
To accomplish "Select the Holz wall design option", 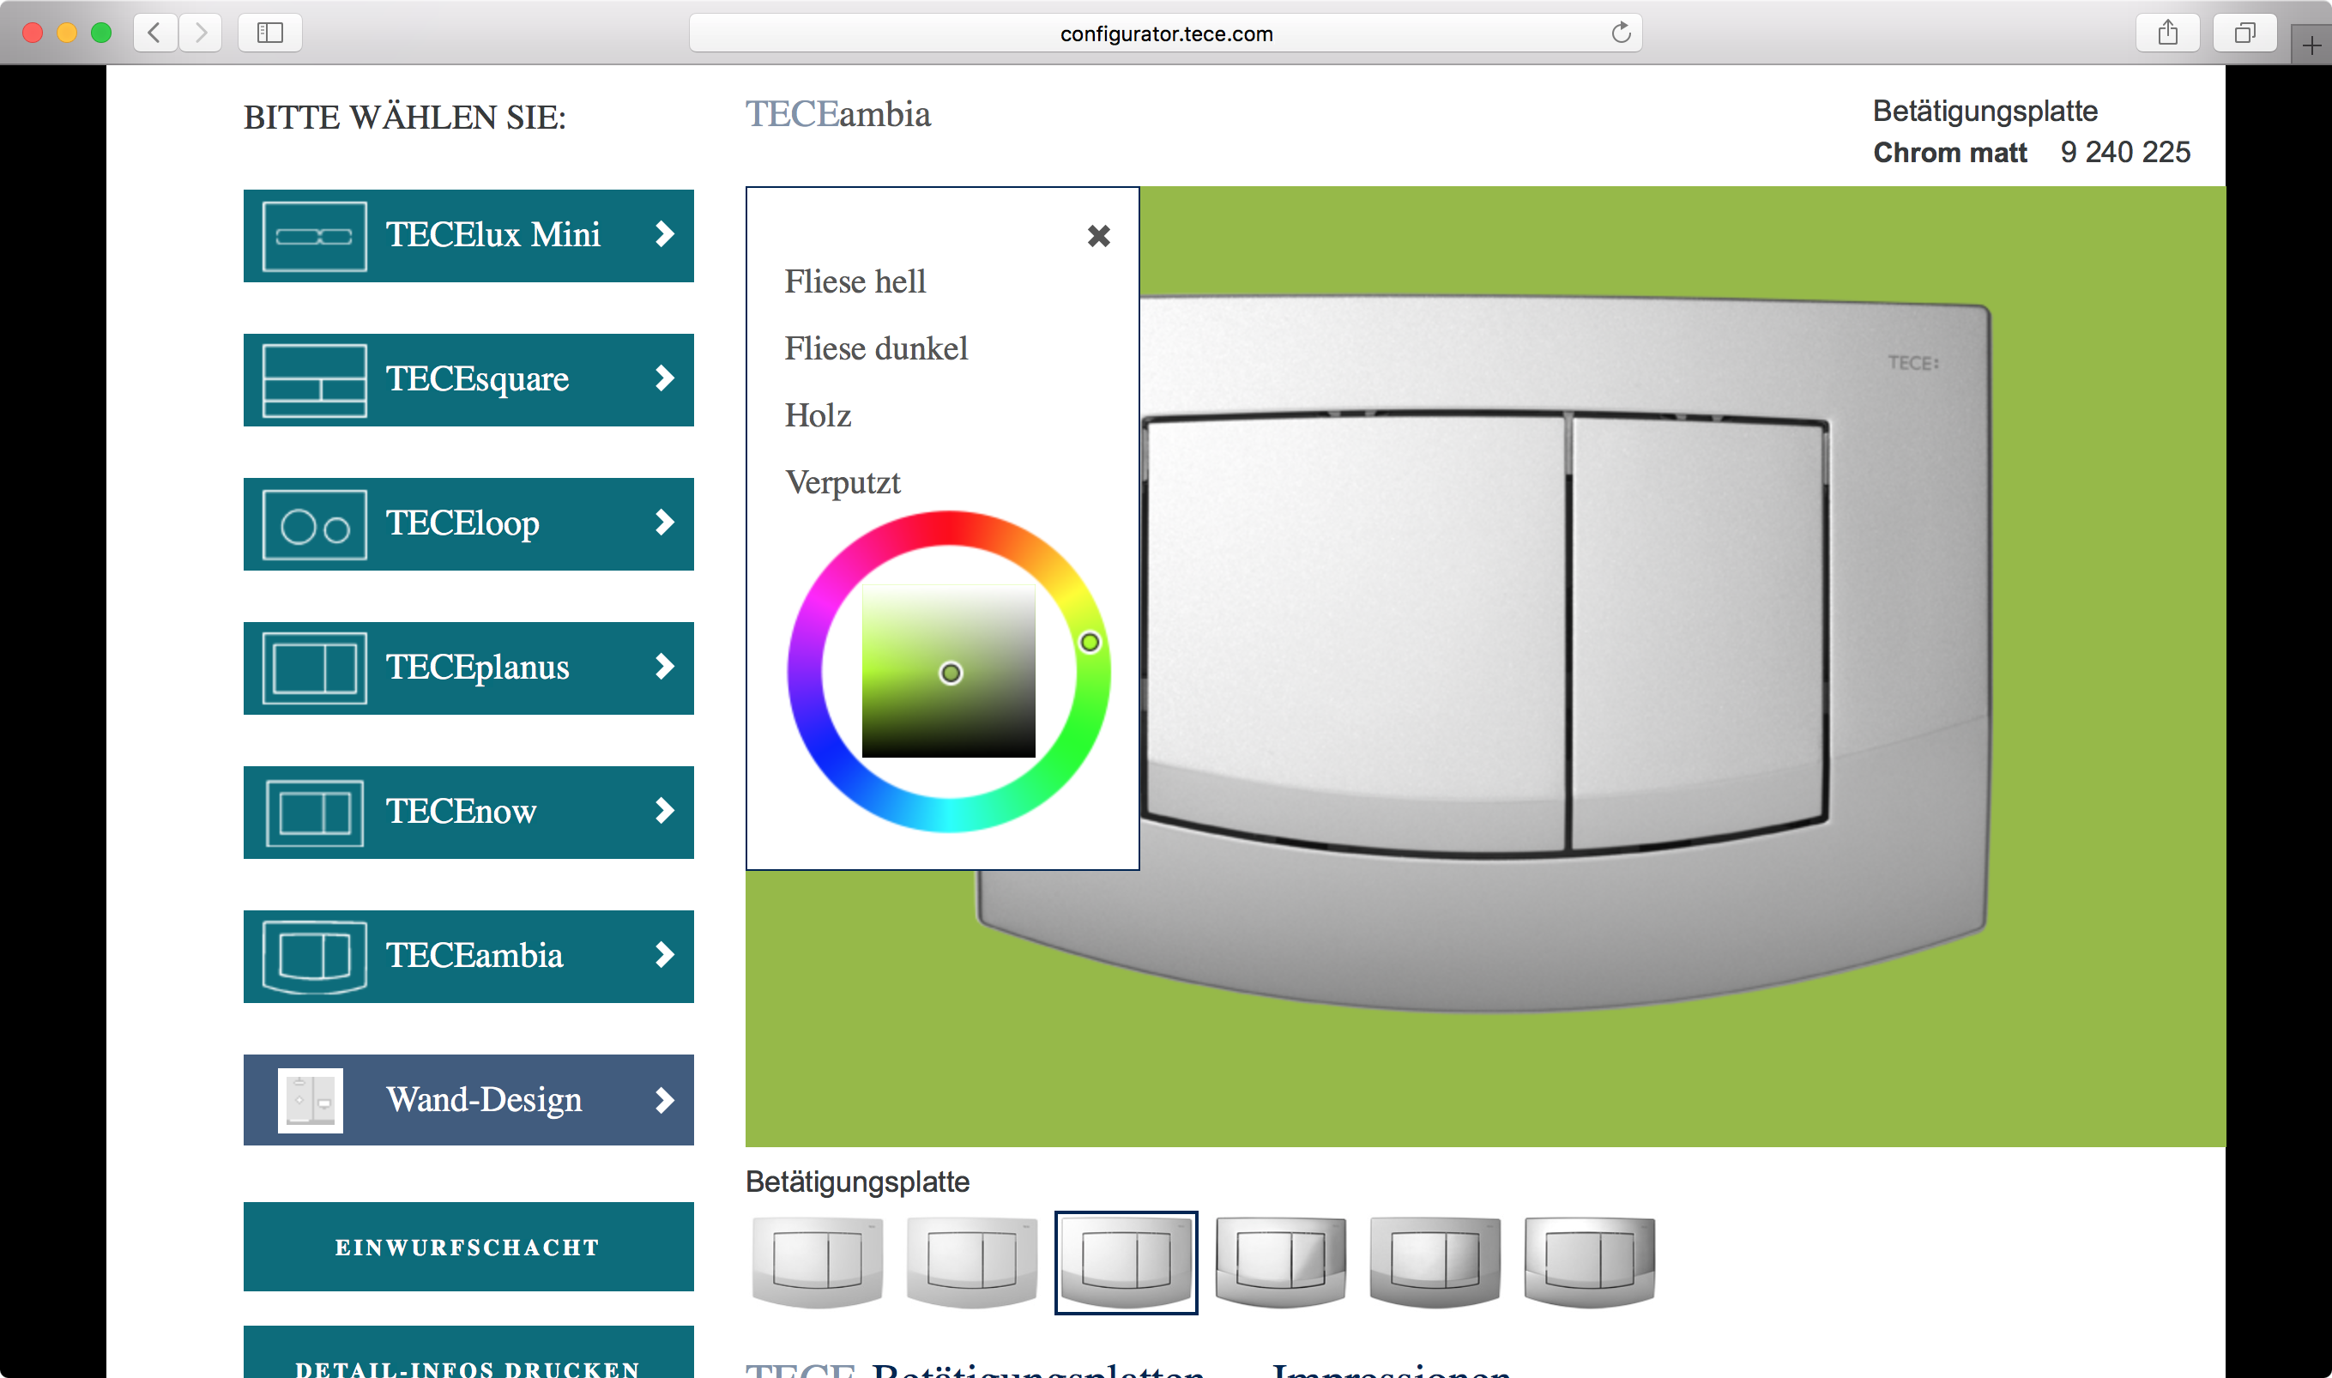I will 818,415.
